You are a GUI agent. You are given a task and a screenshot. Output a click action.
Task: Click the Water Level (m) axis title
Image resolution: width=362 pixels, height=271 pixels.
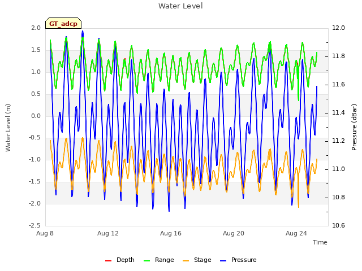click(x=8, y=128)
